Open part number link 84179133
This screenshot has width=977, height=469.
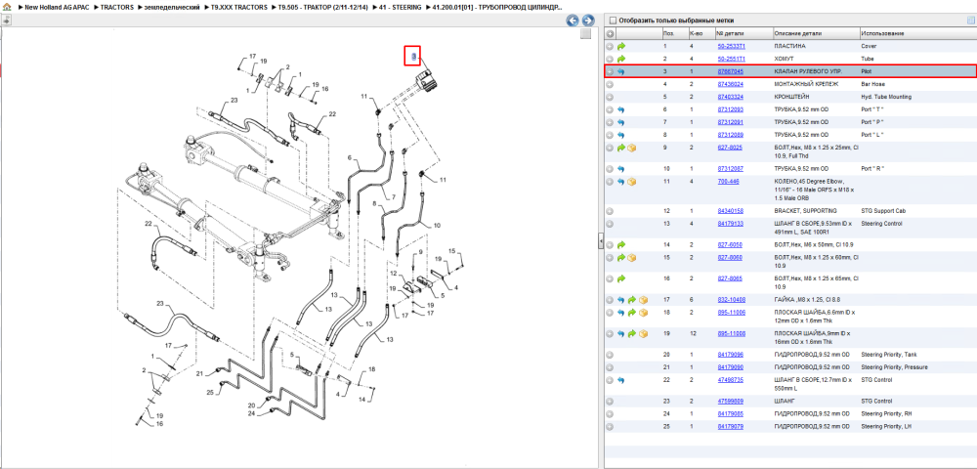(730, 223)
